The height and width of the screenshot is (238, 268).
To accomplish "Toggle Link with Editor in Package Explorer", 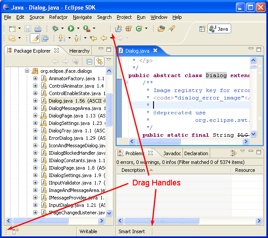I will [x=99, y=61].
